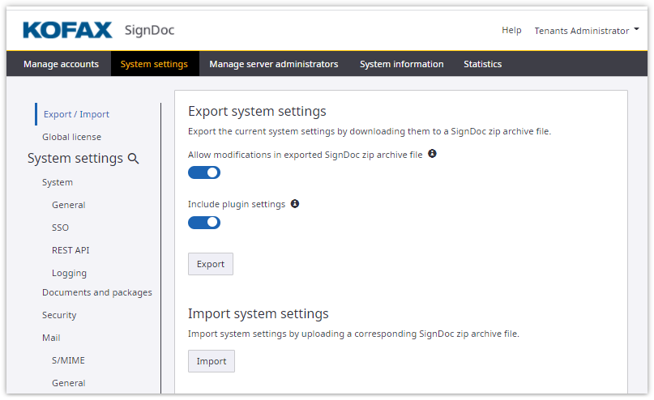This screenshot has height=400, width=654.
Task: Toggle Allow modifications in exported archive switch
Action: click(x=204, y=172)
